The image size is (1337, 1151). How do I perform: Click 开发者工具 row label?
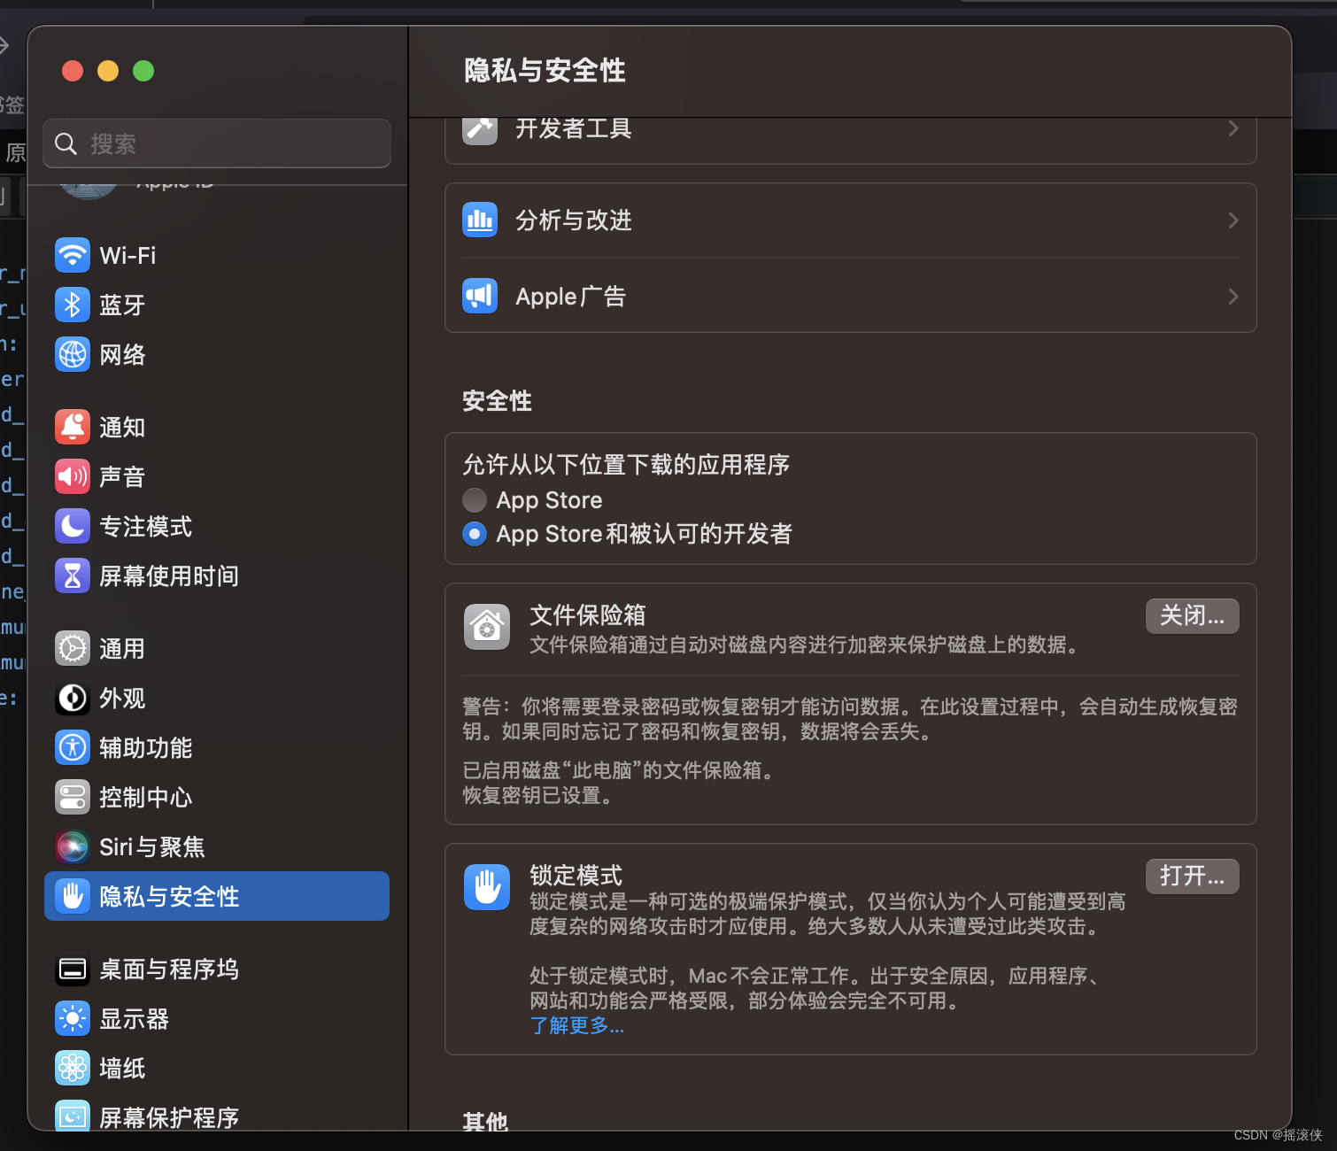[574, 129]
